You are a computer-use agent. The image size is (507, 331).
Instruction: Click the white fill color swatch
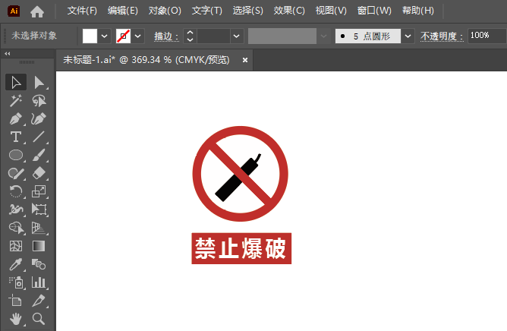coord(90,36)
